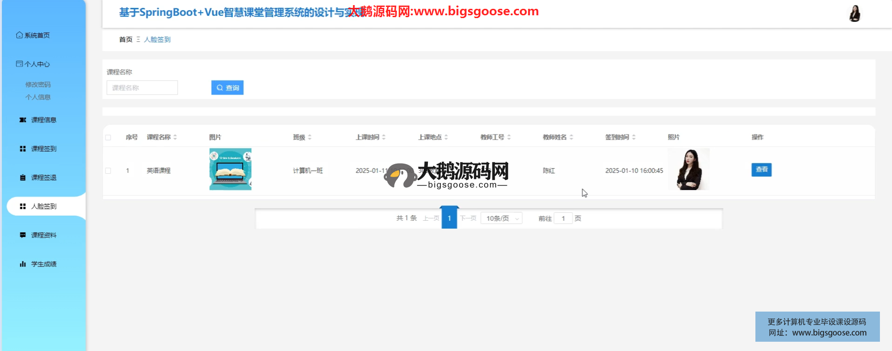Image resolution: width=892 pixels, height=351 pixels.
Task: Click the 首页 breadcrumb link
Action: [x=125, y=39]
